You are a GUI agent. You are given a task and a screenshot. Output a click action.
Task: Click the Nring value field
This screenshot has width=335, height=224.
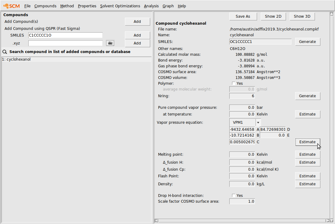(x=242, y=96)
